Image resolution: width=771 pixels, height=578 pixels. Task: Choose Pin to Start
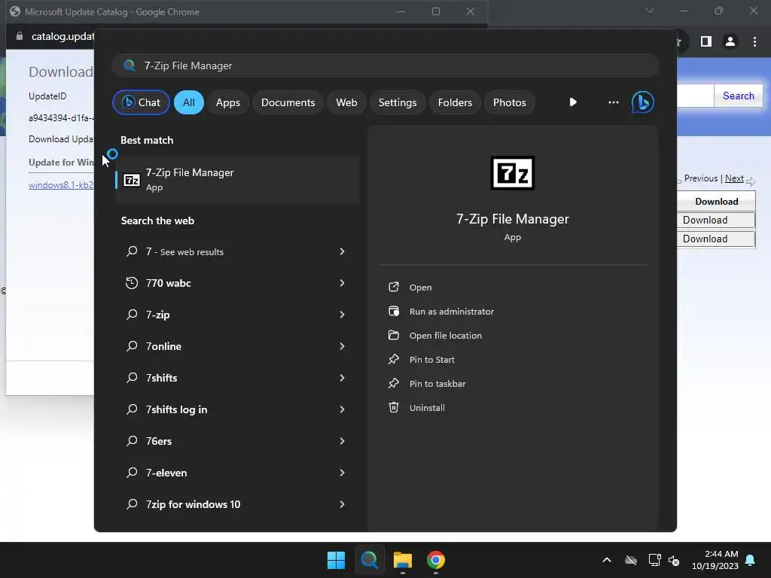(431, 359)
